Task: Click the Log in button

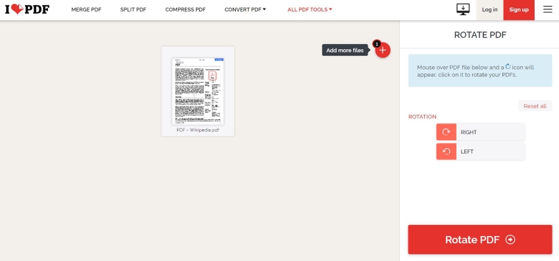Action: click(x=489, y=10)
